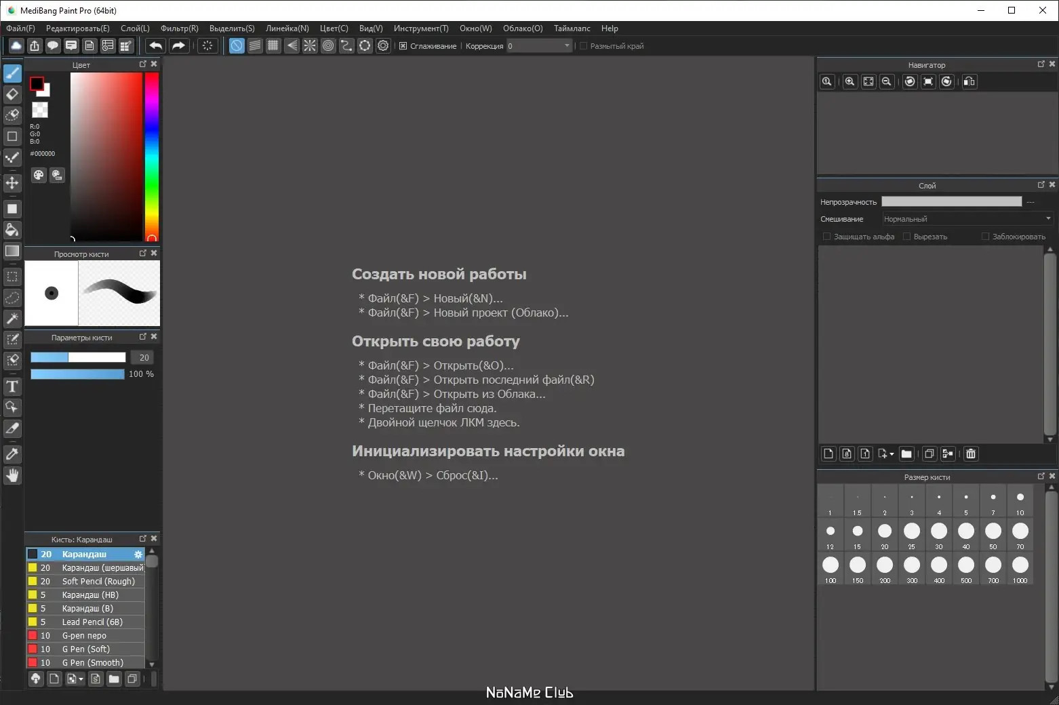Open the Смешивание blend mode dropdown
The width and height of the screenshot is (1059, 705).
(x=967, y=219)
